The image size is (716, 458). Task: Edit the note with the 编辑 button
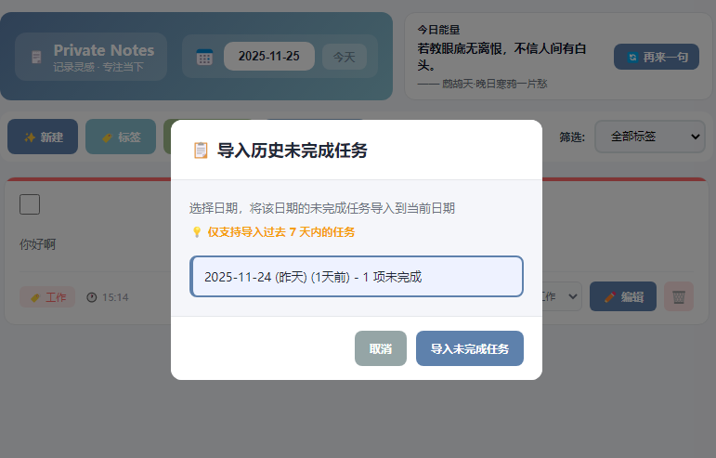623,296
